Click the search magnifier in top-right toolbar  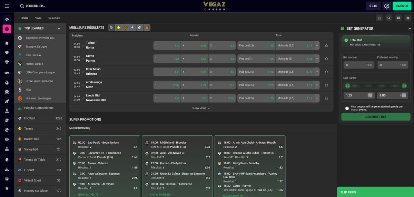pyautogui.click(x=389, y=18)
